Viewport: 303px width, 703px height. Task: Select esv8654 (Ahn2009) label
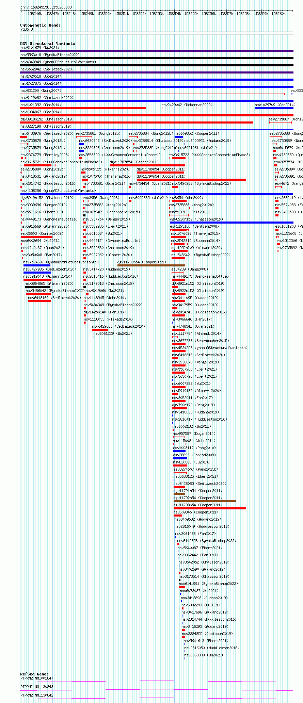point(186,198)
